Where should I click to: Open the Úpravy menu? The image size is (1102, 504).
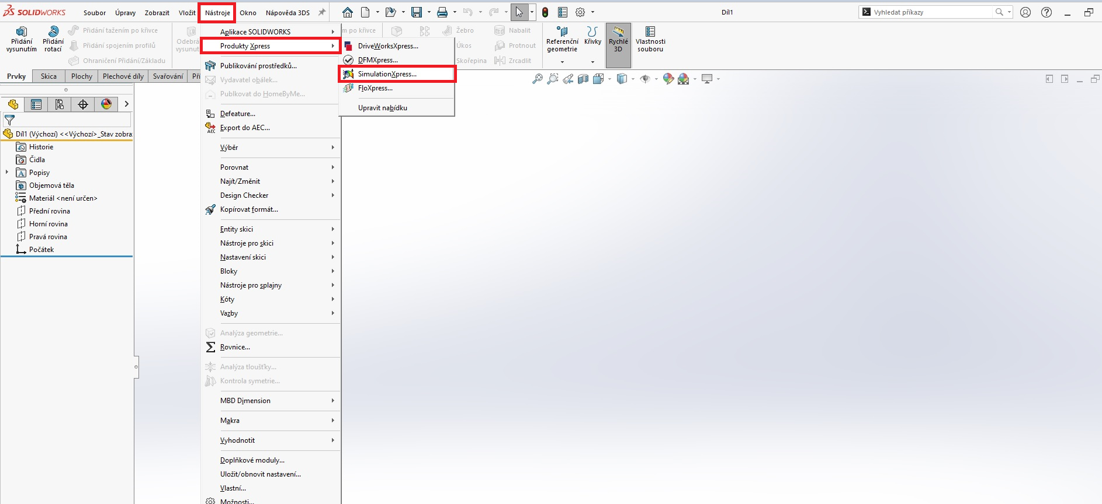point(125,13)
